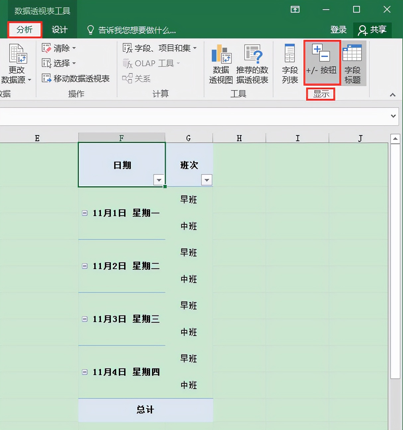The image size is (403, 430).
Task: Open 推荐的数据透视表 recommendations
Action: (x=252, y=64)
